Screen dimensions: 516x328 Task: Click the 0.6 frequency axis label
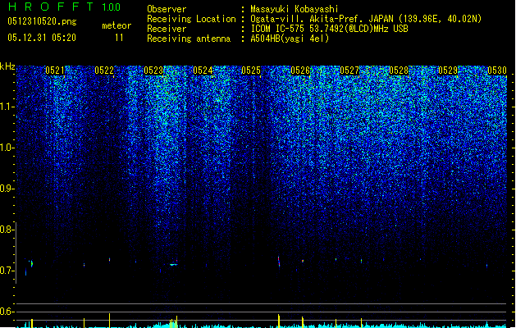[x=7, y=312]
